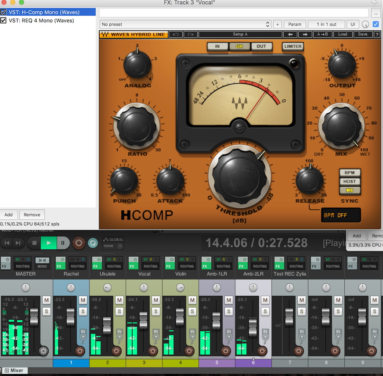Viewport: 383px width, 376px height.
Task: Switch the meter to OUT mode
Action: pos(261,47)
